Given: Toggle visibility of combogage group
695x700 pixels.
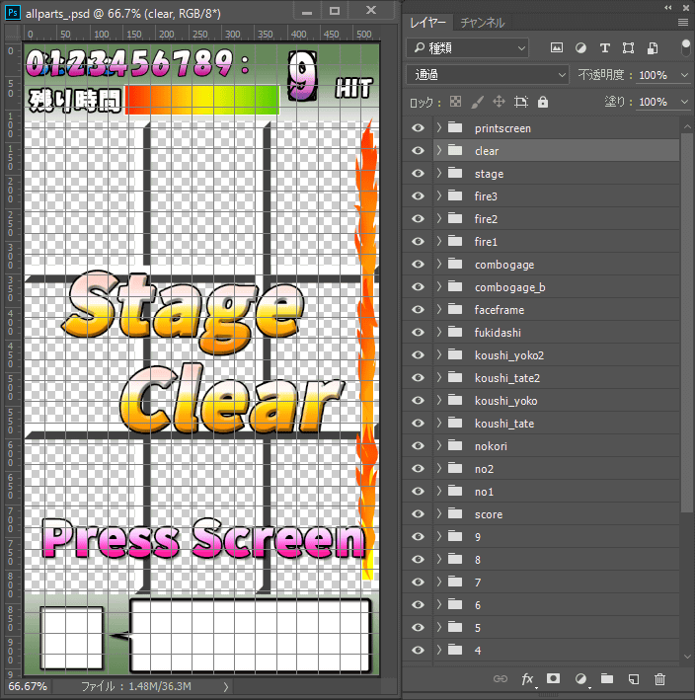Looking at the screenshot, I should pyautogui.click(x=418, y=265).
